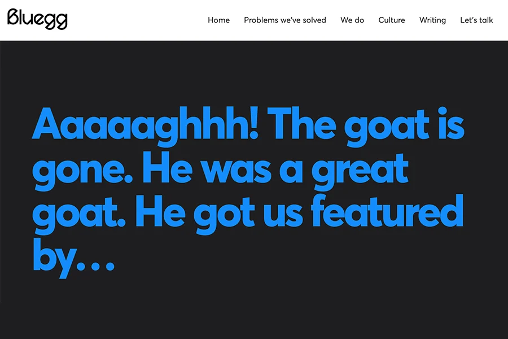Select the Let's talk link
This screenshot has height=339, width=508.
[x=476, y=20]
